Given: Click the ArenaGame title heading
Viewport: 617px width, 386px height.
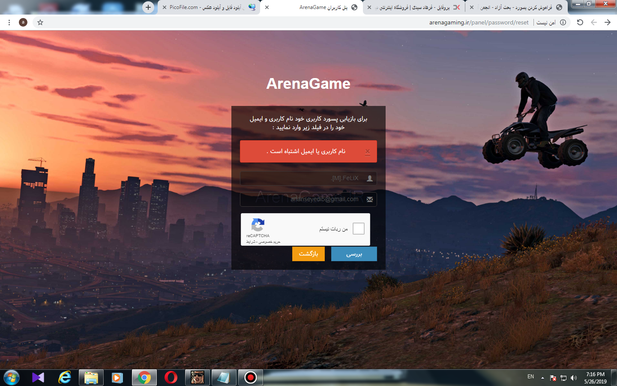Looking at the screenshot, I should point(308,84).
